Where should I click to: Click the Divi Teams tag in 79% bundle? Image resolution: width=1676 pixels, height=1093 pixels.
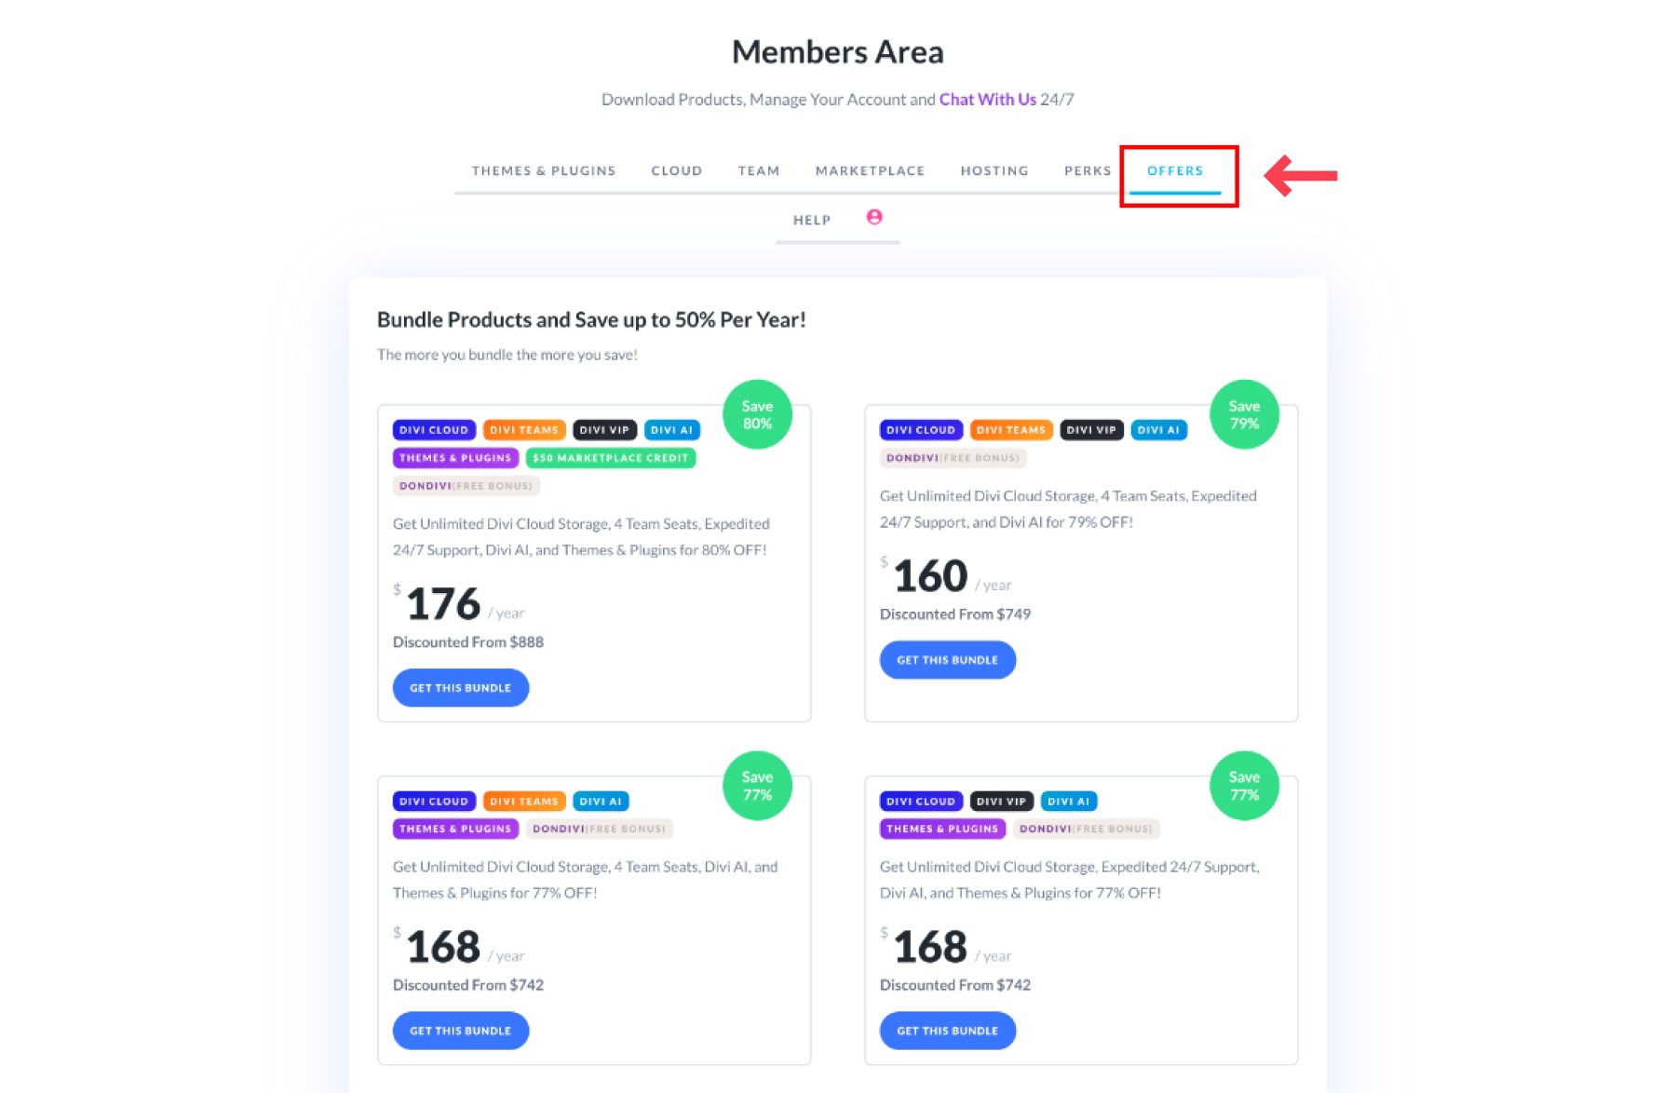pyautogui.click(x=1010, y=430)
